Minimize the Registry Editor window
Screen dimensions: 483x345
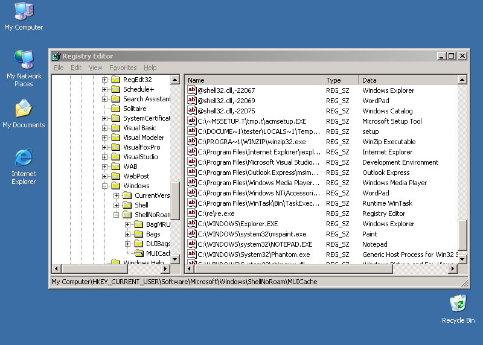[441, 56]
